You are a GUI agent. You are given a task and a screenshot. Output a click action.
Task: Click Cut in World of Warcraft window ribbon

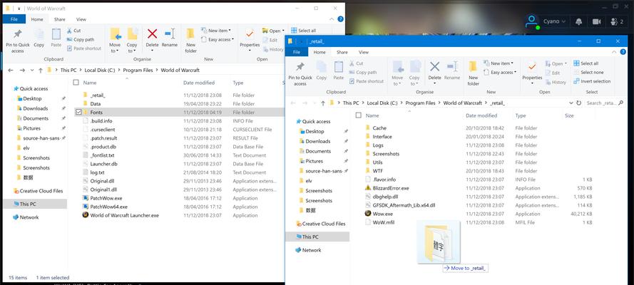pos(73,30)
